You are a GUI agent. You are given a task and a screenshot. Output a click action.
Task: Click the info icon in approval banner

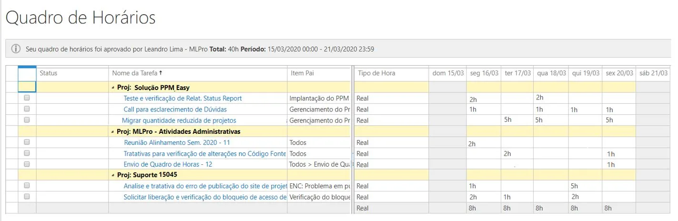[16, 49]
